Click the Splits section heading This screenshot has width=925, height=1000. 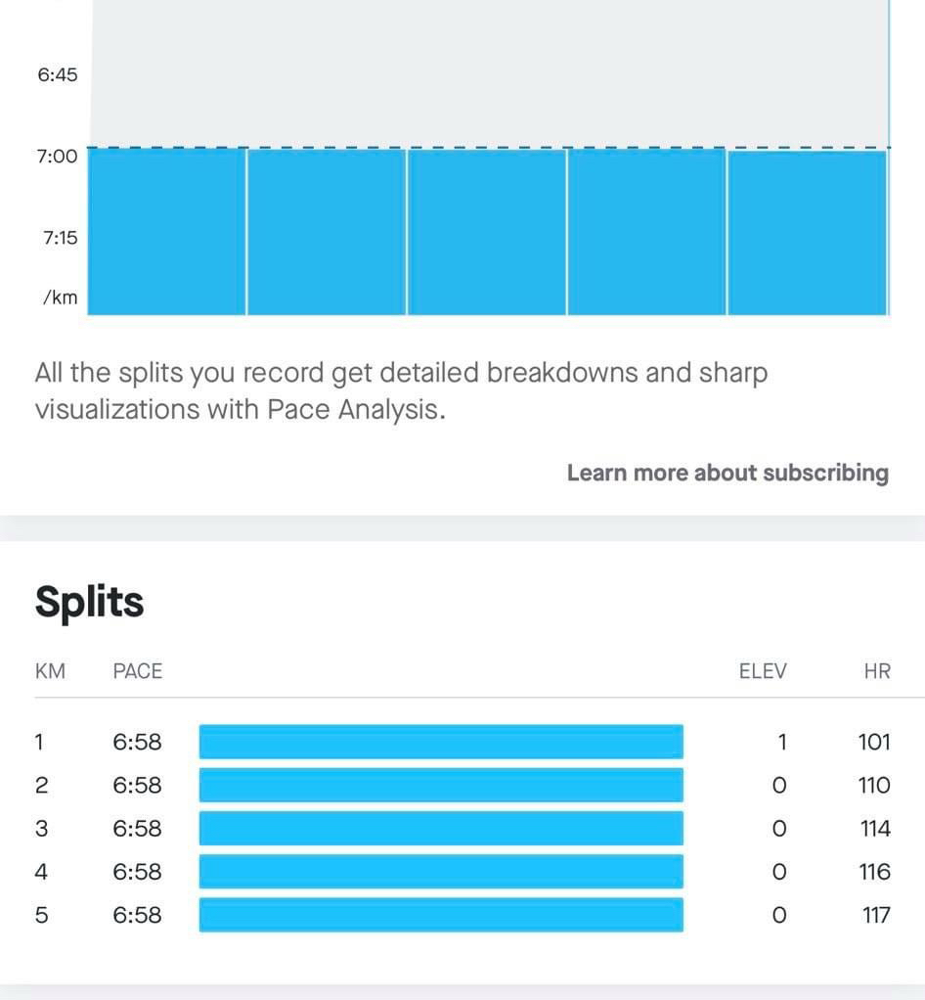click(x=89, y=602)
